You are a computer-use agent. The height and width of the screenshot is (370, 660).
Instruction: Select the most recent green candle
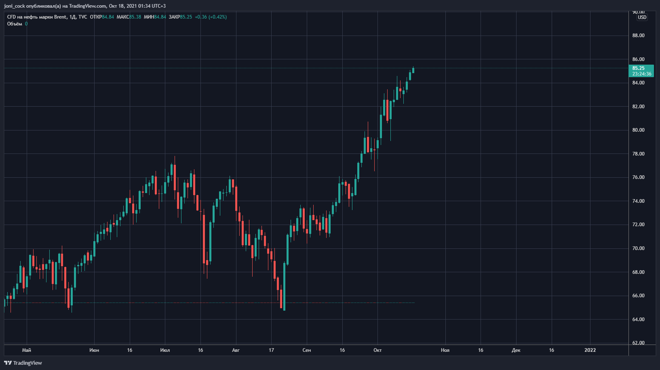coord(413,70)
